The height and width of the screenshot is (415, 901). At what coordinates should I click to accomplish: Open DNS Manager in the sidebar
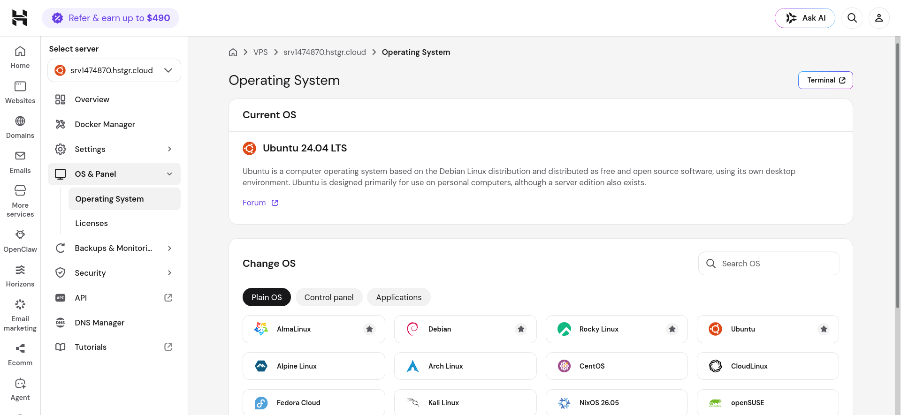[114, 323]
